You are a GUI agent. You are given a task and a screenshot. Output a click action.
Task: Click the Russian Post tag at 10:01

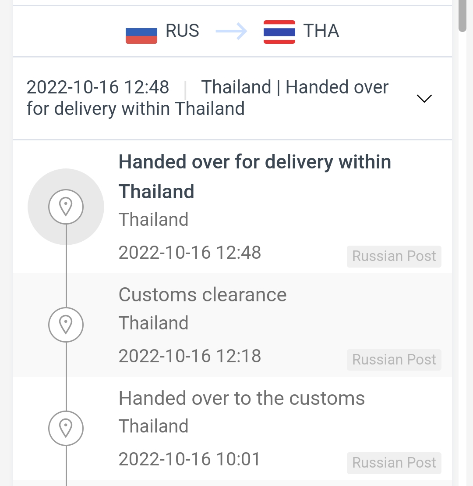pos(394,463)
